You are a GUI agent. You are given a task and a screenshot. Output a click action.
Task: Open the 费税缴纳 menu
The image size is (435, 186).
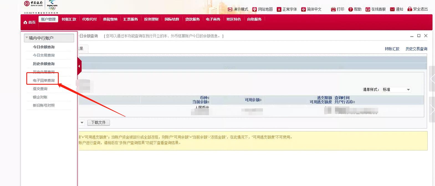click(110, 19)
